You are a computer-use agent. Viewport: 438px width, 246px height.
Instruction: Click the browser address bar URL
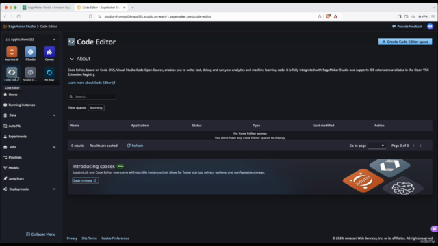coord(158,16)
